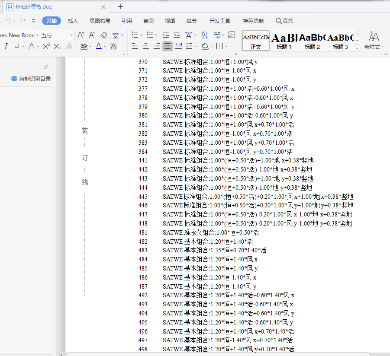This screenshot has height=356, width=390.
Task: Expand quick access toolbar customization
Action: pos(33,21)
